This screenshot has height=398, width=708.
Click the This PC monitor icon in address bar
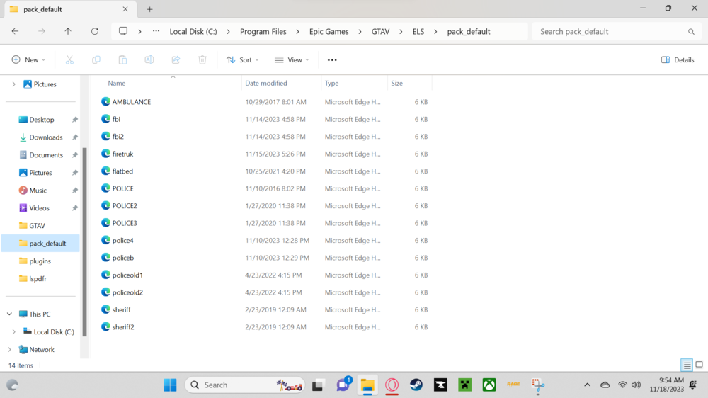tap(122, 31)
